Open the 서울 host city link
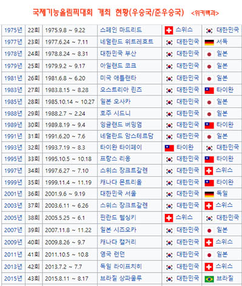This screenshot has width=242, height=286. point(130,194)
